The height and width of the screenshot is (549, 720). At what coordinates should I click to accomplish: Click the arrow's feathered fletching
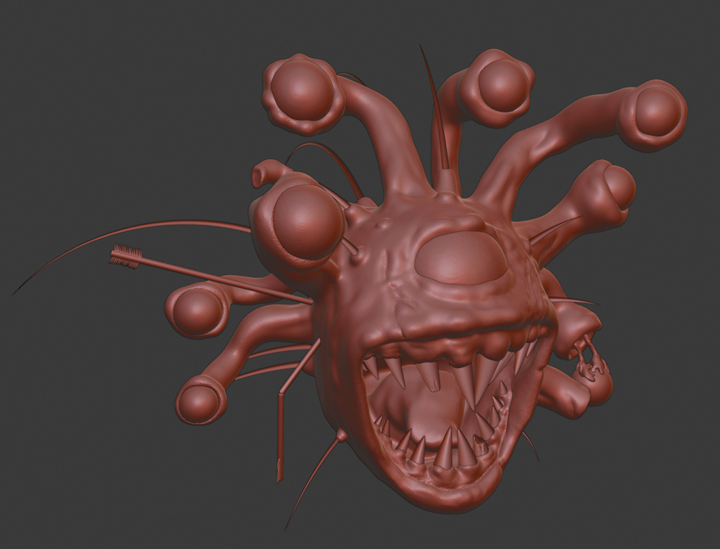click(x=126, y=256)
